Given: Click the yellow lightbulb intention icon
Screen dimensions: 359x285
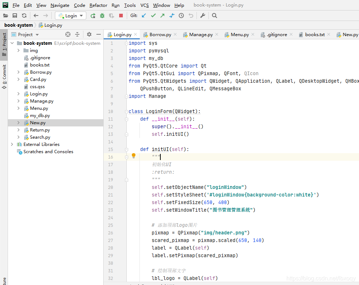Looking at the screenshot, I should (134, 156).
